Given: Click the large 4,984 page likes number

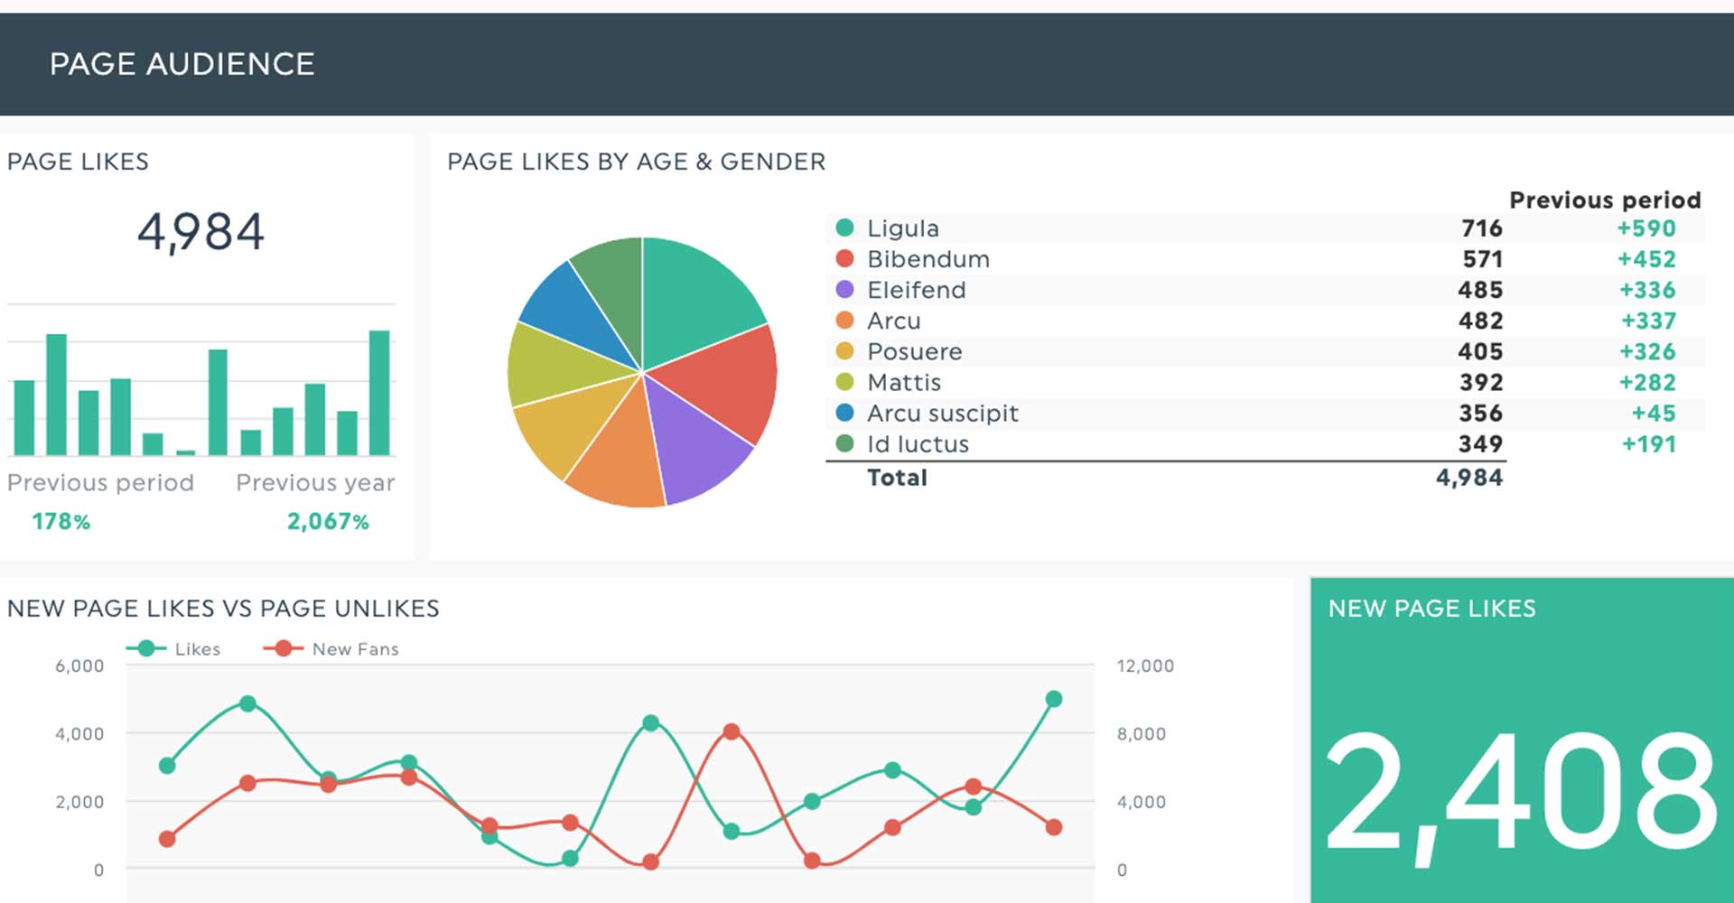Looking at the screenshot, I should (200, 231).
